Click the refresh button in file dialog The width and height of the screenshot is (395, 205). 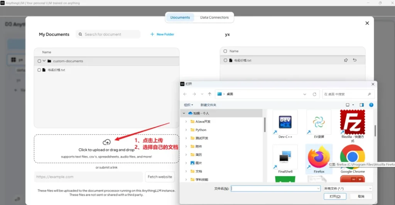coord(314,94)
